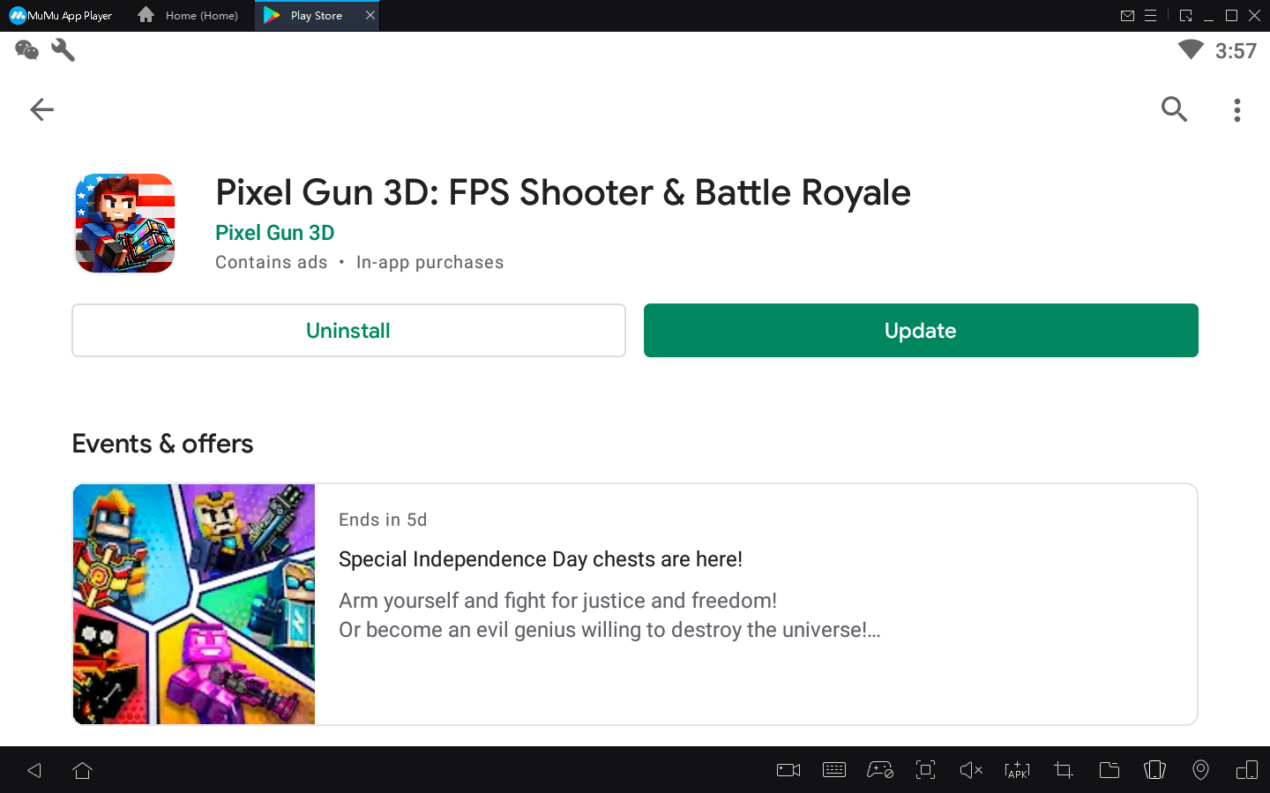1270x793 pixels.
Task: Click the WeChat notification icon
Action: 27,50
